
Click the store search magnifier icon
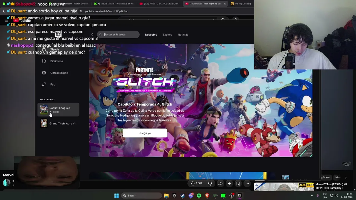coord(101,35)
